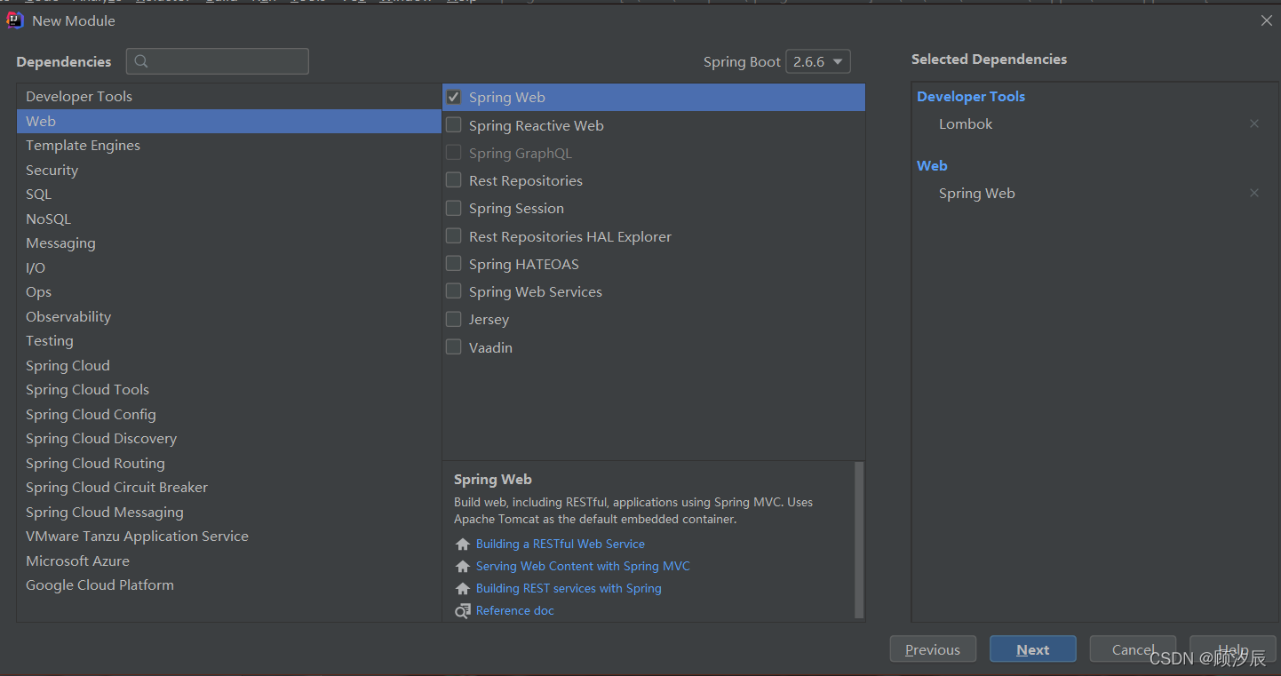Image resolution: width=1281 pixels, height=676 pixels.
Task: Open Building a RESTful Web Service link
Action: pos(561,544)
